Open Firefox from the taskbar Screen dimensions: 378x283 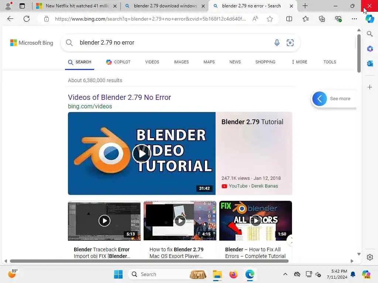point(233,274)
